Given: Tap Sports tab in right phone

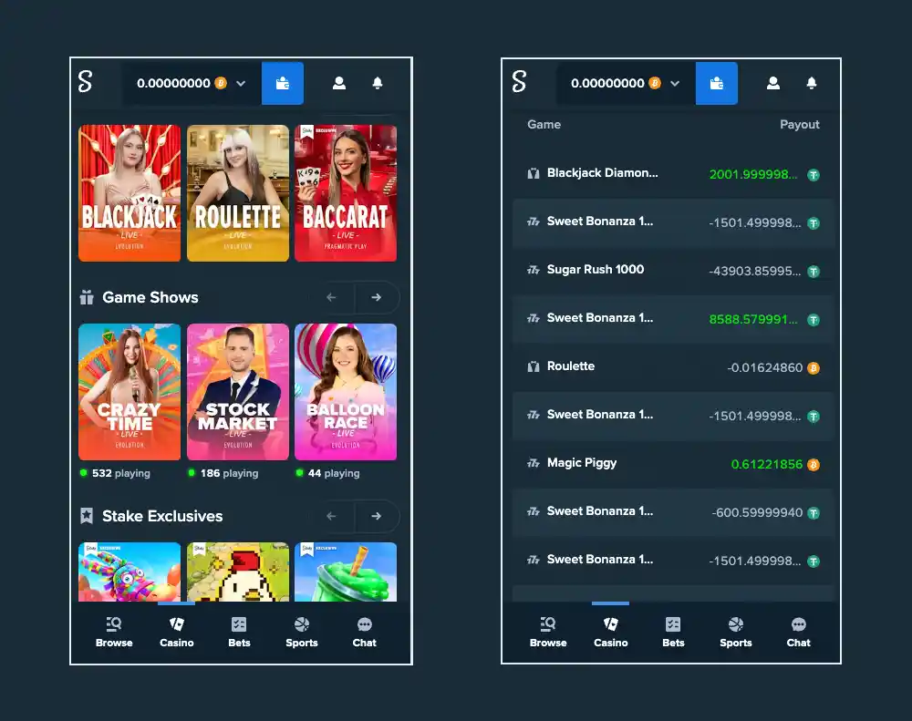Looking at the screenshot, I should [x=736, y=632].
